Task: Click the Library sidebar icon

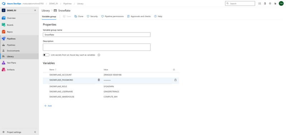Action: (4, 56)
